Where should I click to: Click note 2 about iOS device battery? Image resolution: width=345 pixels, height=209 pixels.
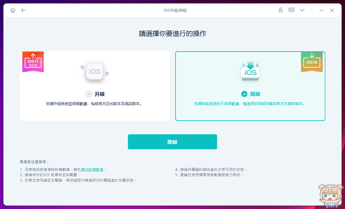pyautogui.click(x=49, y=175)
